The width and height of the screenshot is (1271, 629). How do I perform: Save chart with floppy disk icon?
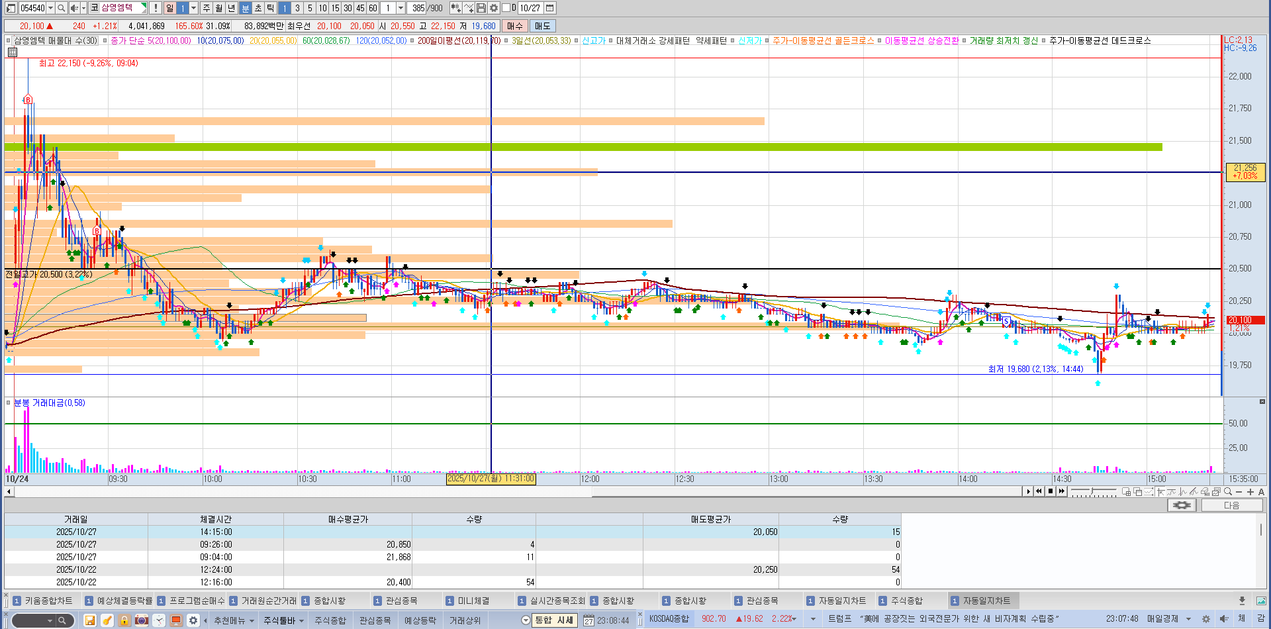point(481,8)
